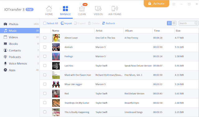Select the song title Almost Lover
This screenshot has width=199, height=117.
point(71,38)
